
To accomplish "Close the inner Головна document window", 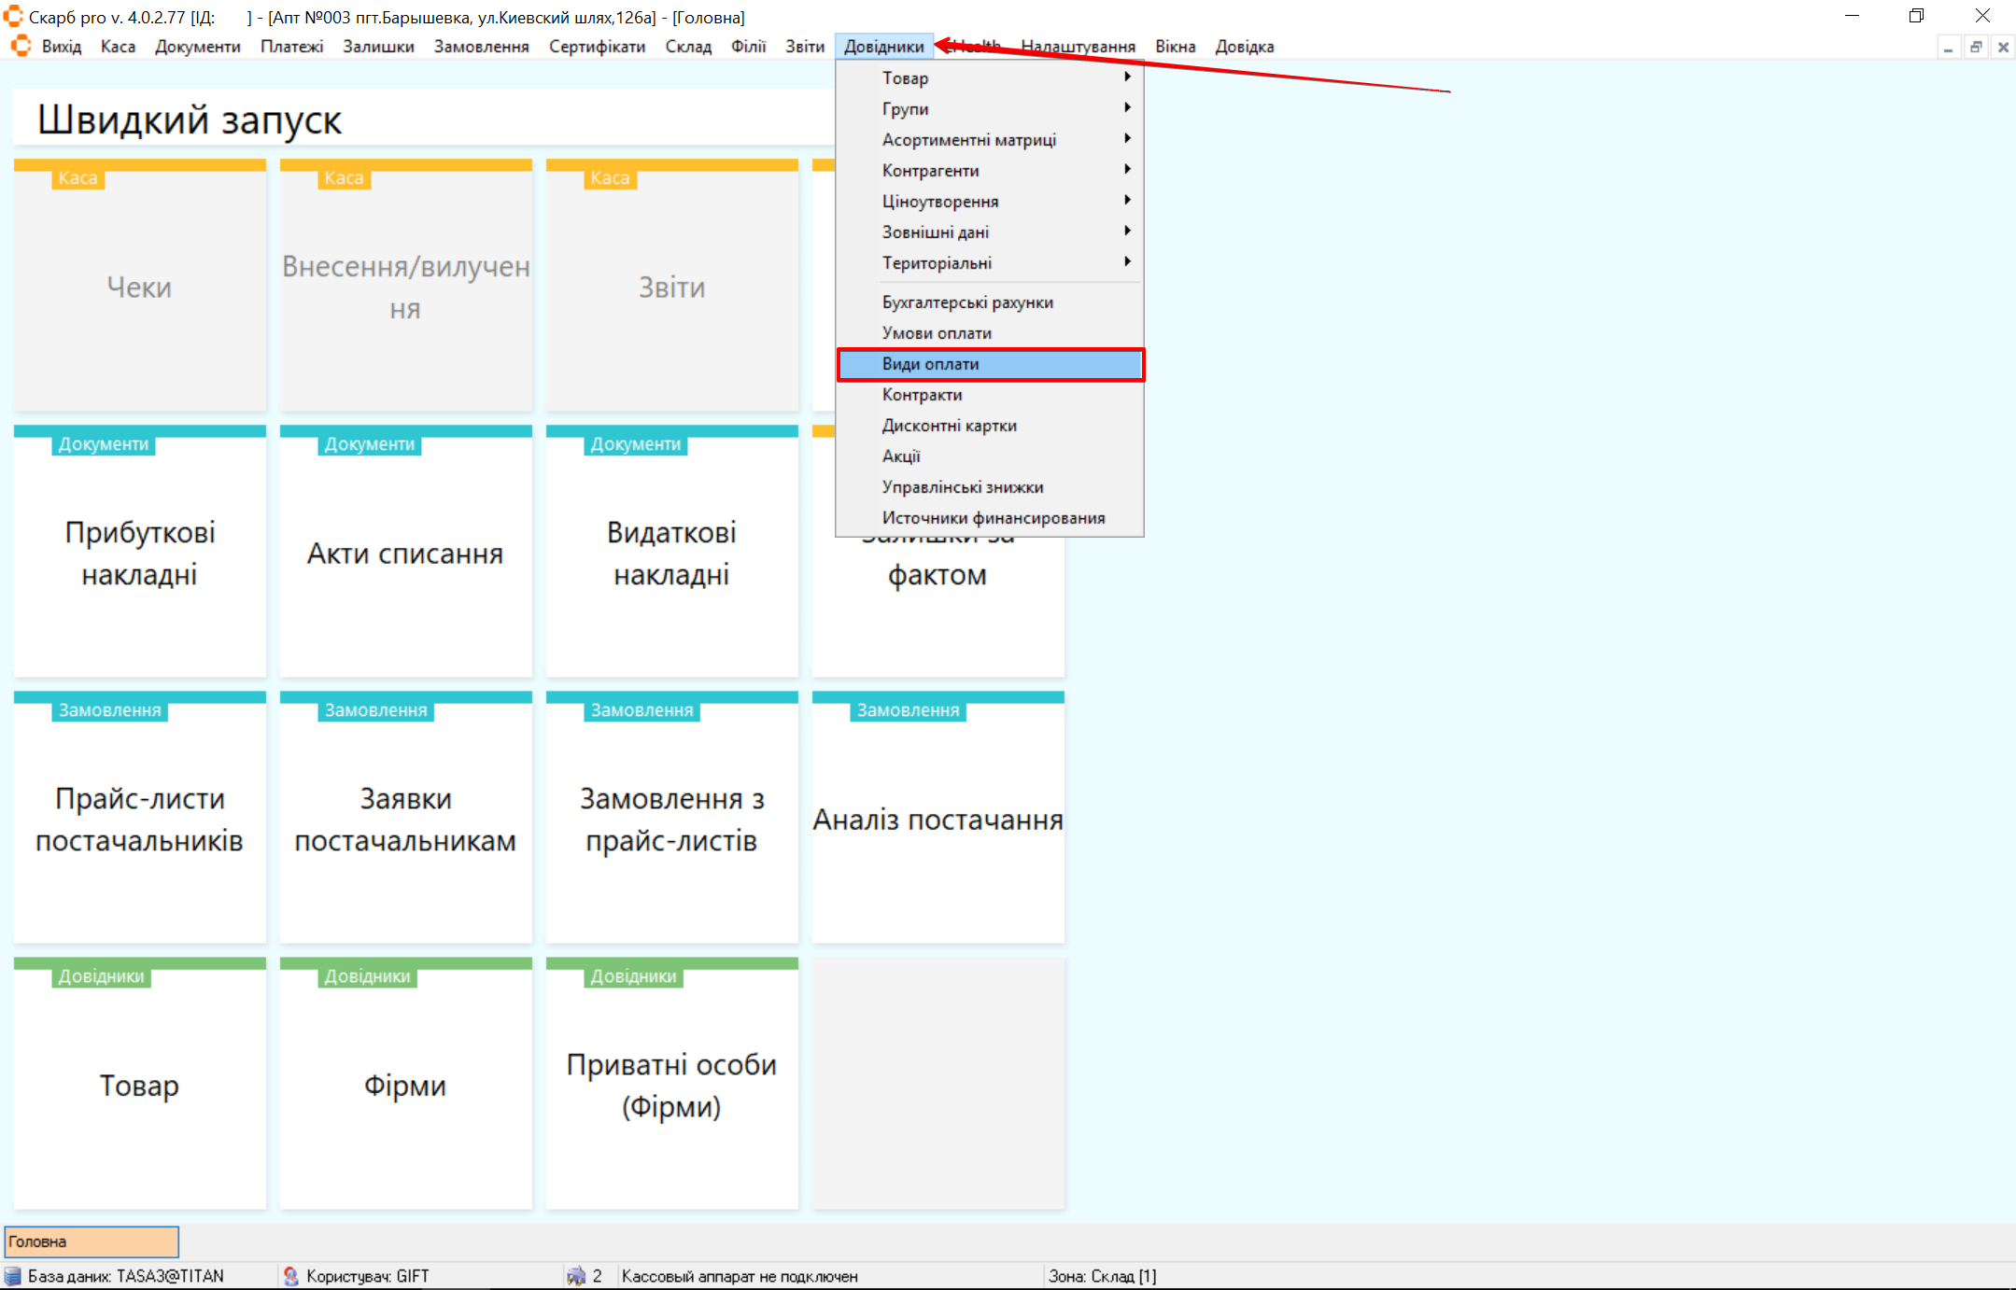I will [2003, 47].
